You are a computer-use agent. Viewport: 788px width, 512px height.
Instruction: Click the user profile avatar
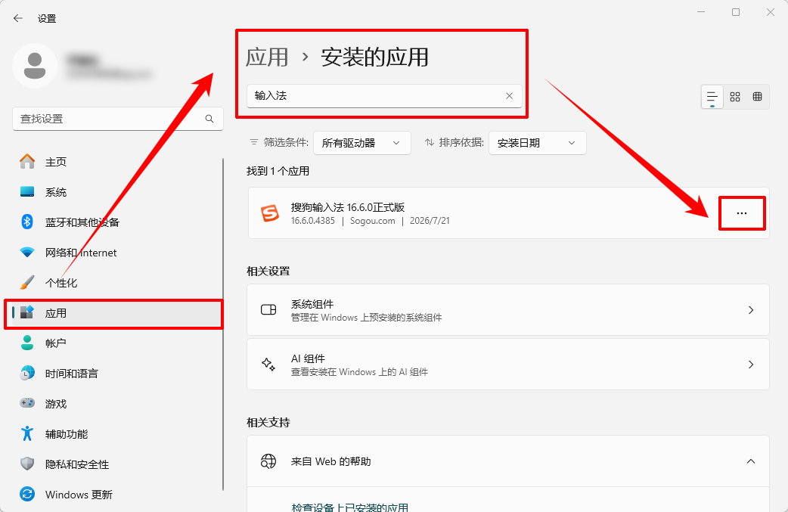click(35, 66)
